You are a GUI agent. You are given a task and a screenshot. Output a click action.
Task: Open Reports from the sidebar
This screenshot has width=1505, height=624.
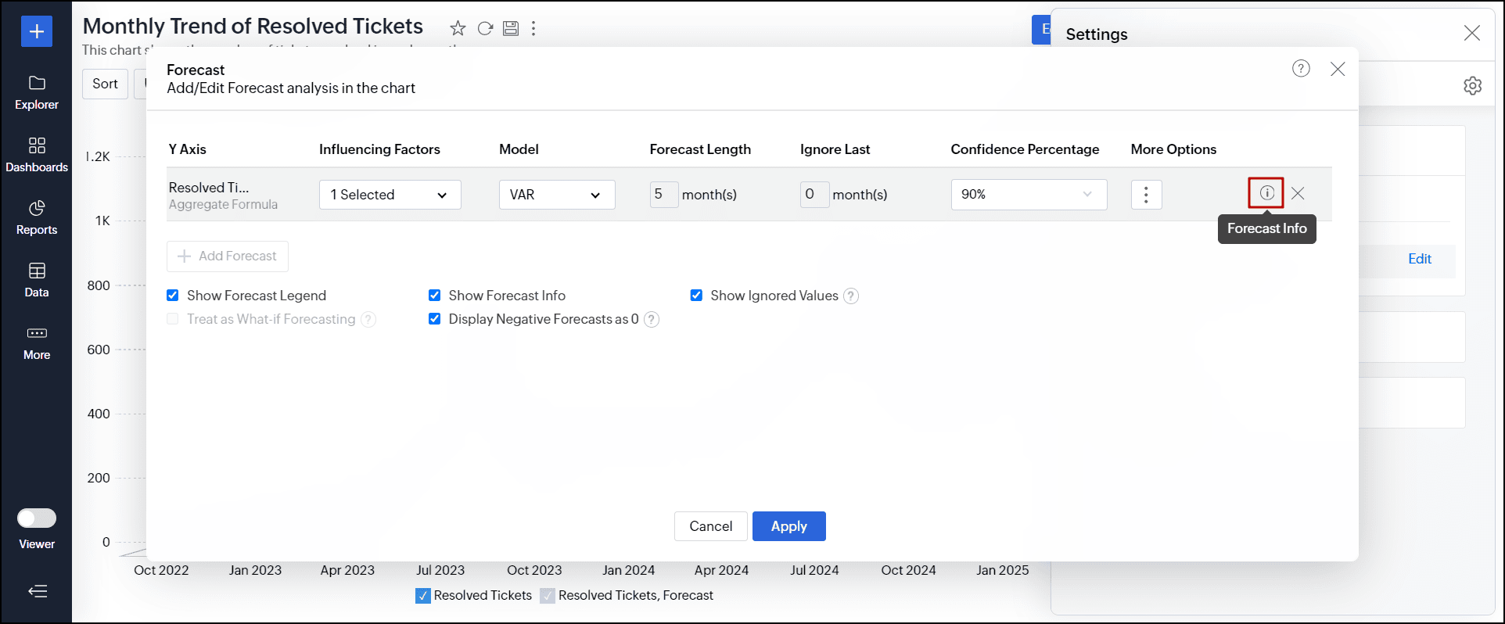(x=37, y=217)
